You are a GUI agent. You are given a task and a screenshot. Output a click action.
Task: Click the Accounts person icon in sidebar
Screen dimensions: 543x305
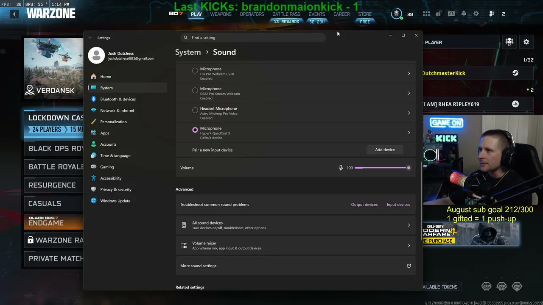coord(94,144)
